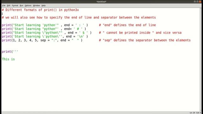Image resolution: width=203 pixels, height=114 pixels.
Task: Minimize the Untitled editor window
Action: [x=195, y=2]
